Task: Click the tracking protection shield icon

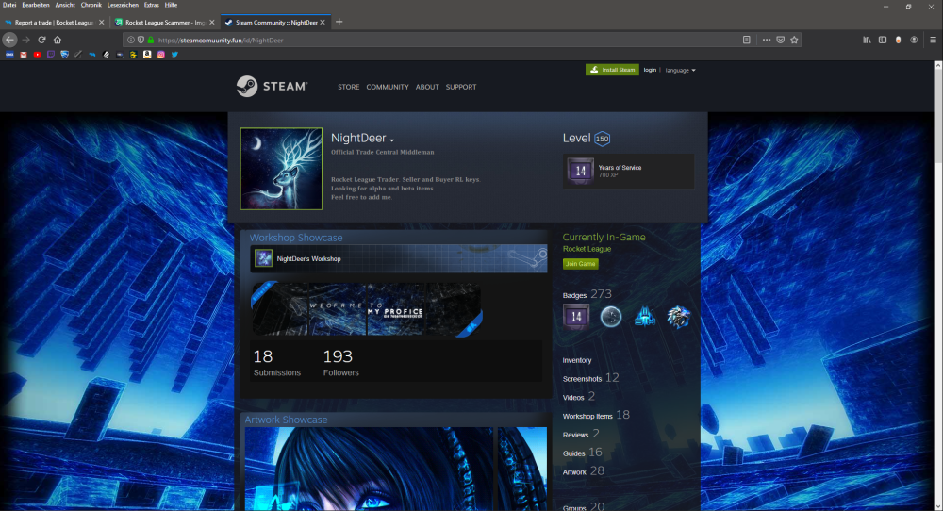Action: coord(141,41)
